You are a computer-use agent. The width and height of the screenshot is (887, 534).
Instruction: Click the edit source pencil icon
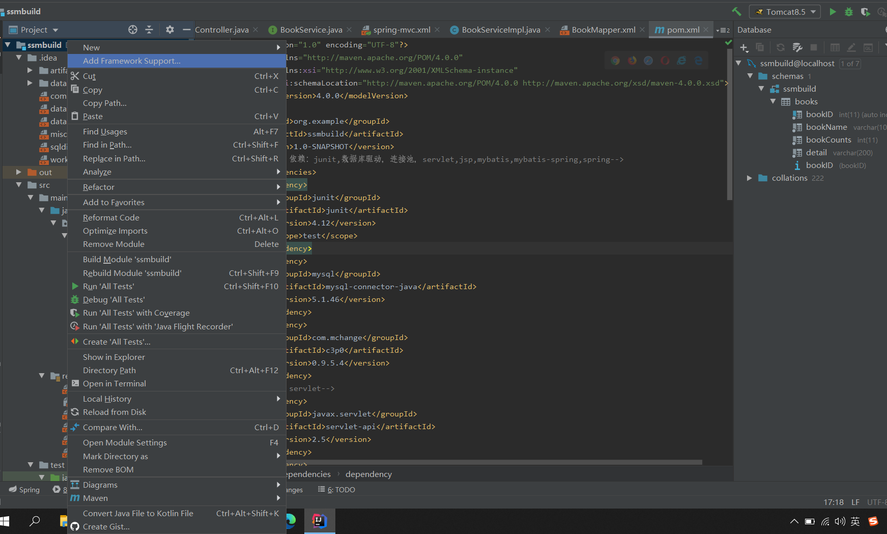(x=851, y=47)
